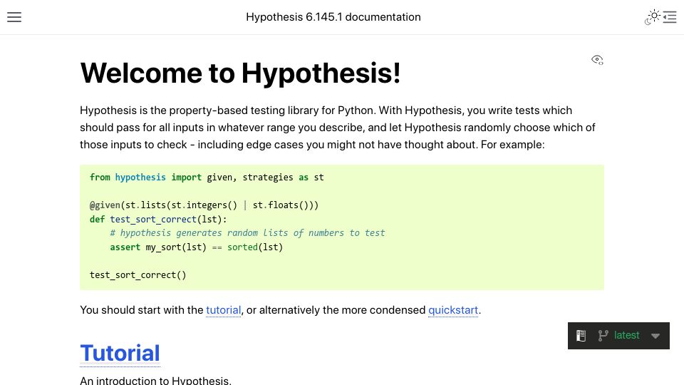Click the Hypothesis 6.145.1 documentation title
Screen dimensions: 684x385
coord(333,17)
